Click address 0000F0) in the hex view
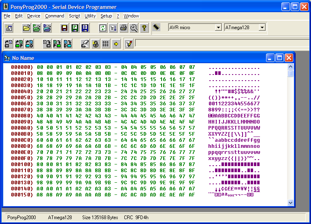 coord(22,158)
